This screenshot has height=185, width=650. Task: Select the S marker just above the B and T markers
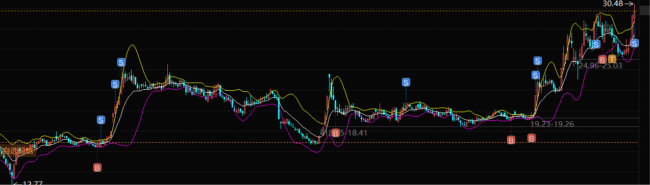point(596,44)
